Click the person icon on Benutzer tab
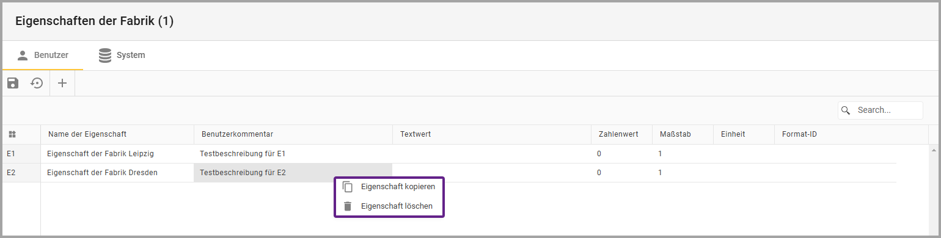The height and width of the screenshot is (238, 941). (23, 56)
